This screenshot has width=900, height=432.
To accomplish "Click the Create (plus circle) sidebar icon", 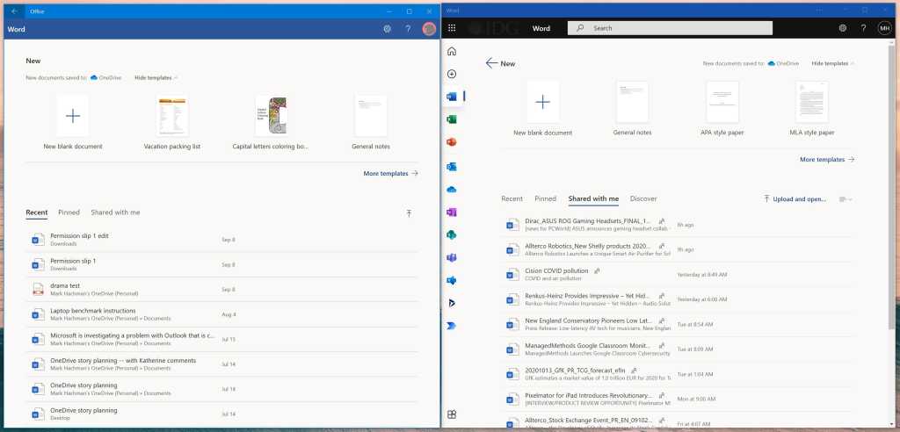I will (452, 74).
